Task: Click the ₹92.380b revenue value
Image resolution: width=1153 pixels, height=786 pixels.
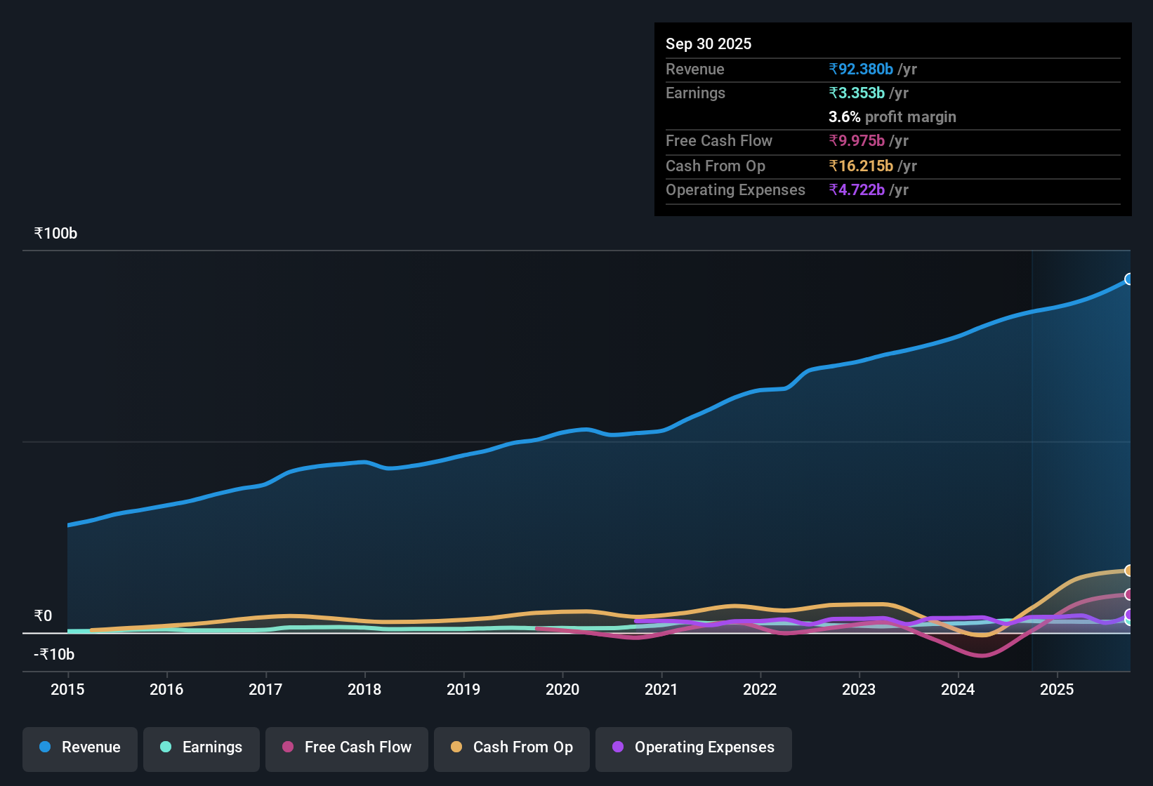Action: click(862, 69)
